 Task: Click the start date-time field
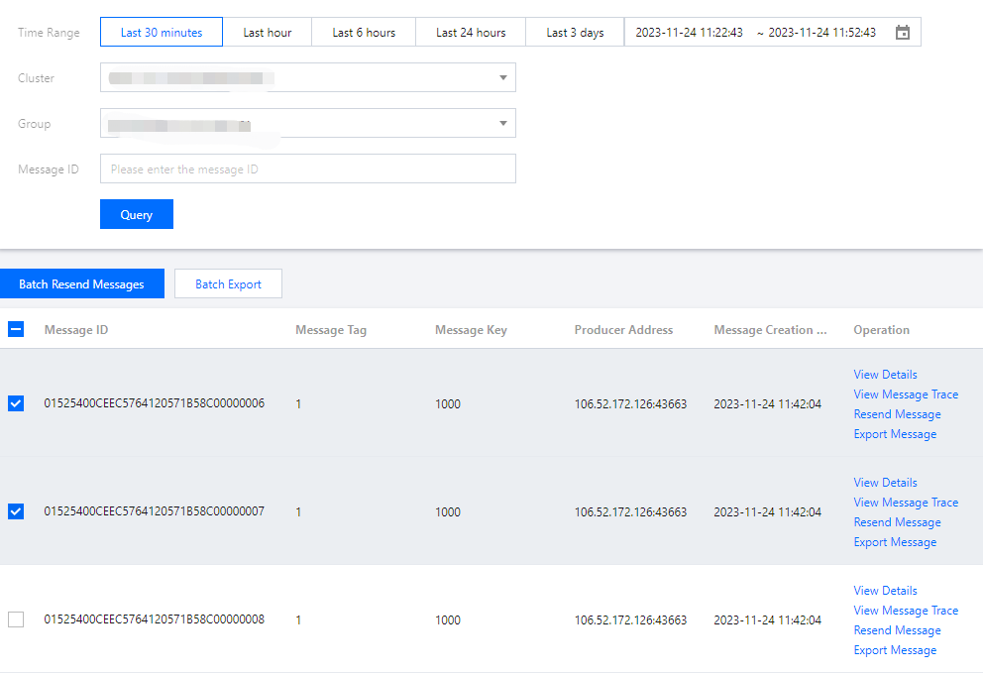689,33
